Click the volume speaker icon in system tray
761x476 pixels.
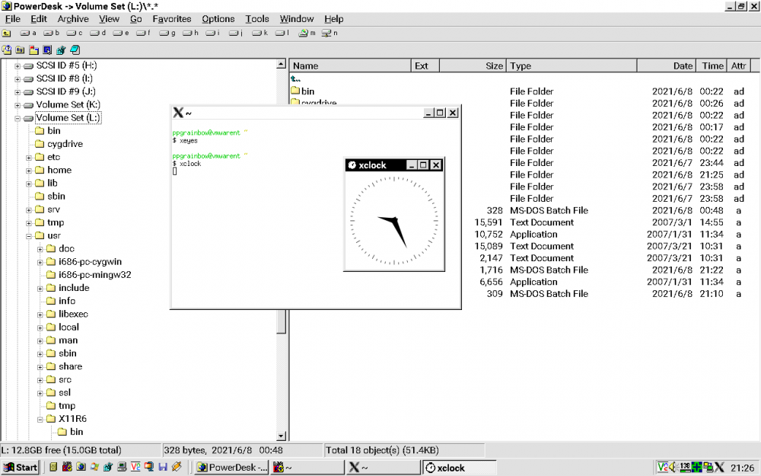click(x=673, y=467)
